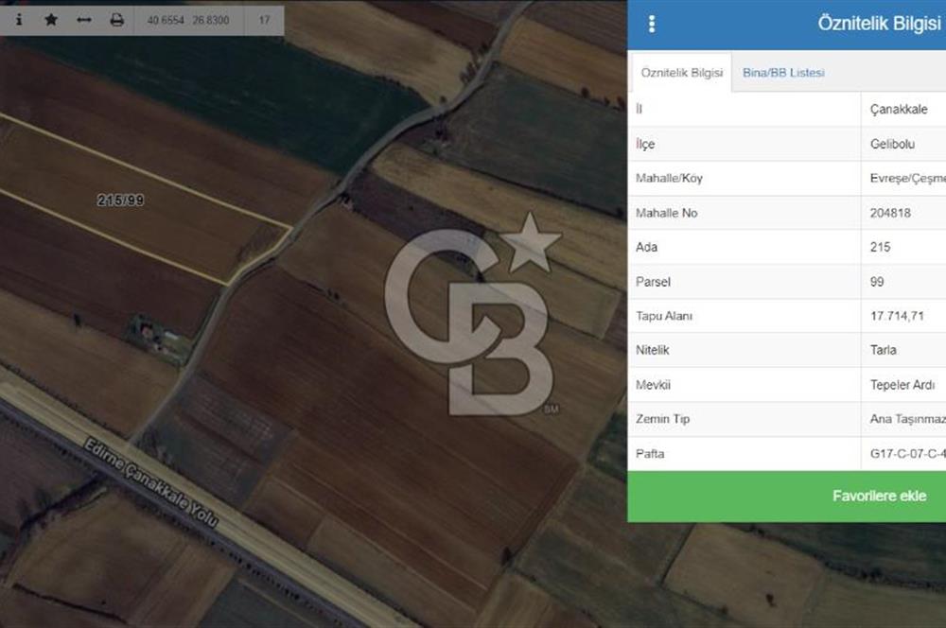Select the Mevkii value Tepeler Ardı

(902, 385)
